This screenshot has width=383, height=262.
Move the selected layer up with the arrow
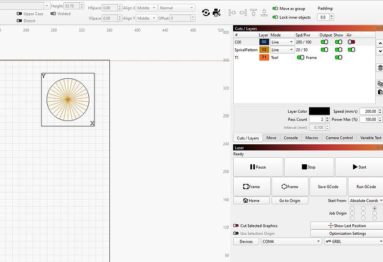380,43
